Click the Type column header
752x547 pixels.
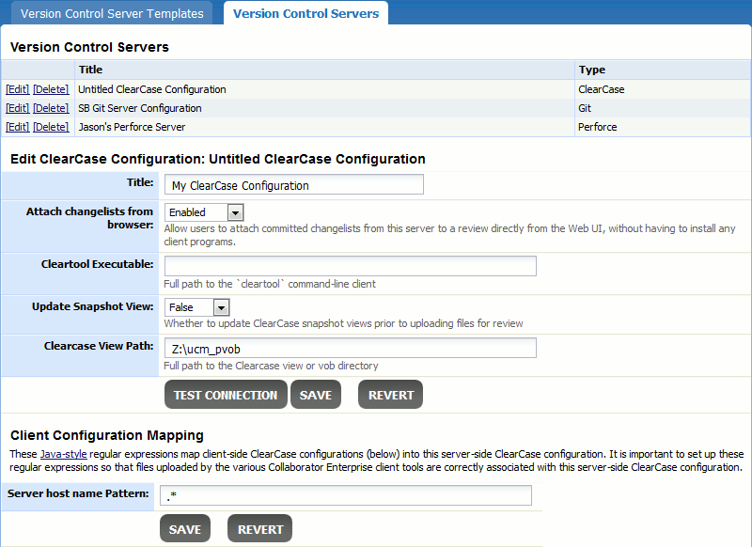pos(663,70)
